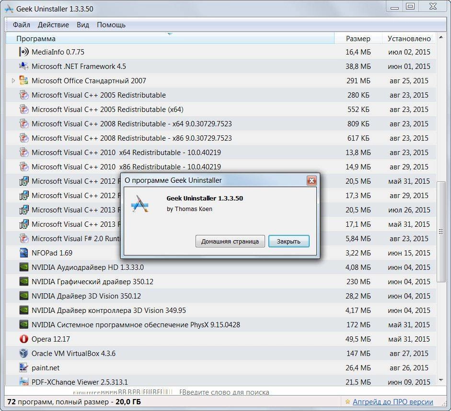Click date июн 15, 2015
The image size is (451, 411).
pos(409,253)
